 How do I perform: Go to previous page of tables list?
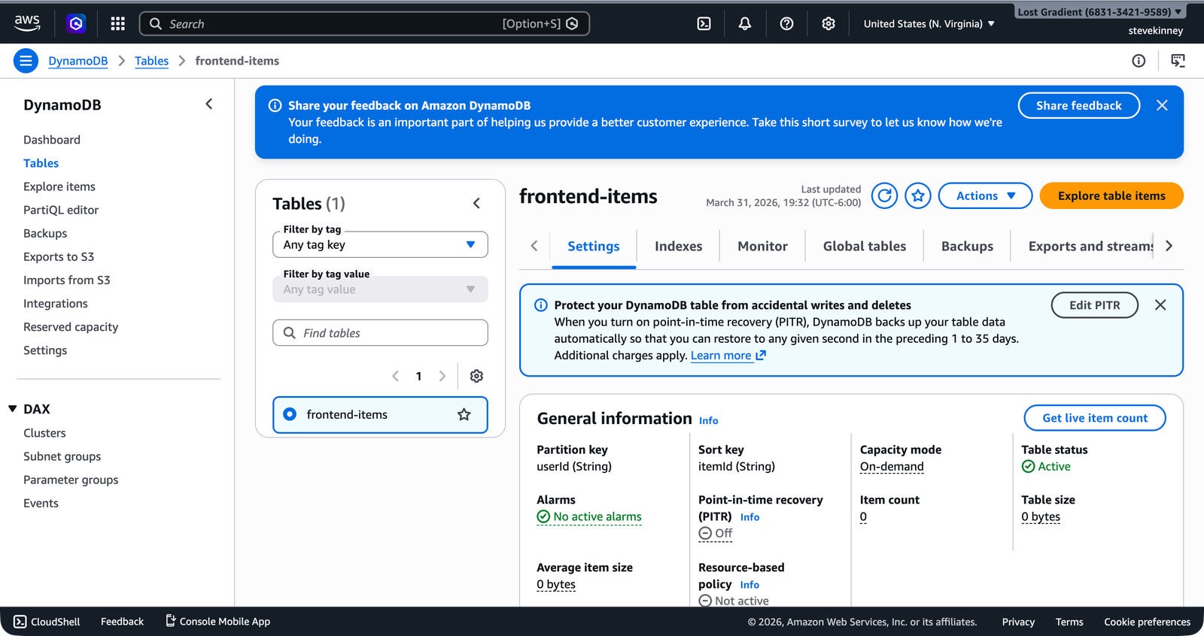(x=395, y=376)
